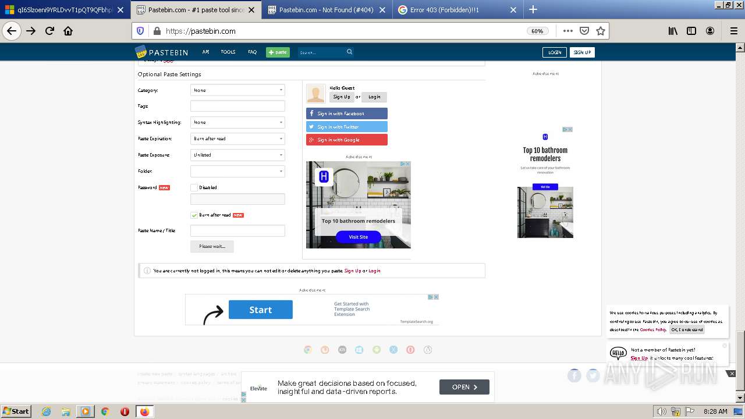Click Login under Hello Guest

374,97
